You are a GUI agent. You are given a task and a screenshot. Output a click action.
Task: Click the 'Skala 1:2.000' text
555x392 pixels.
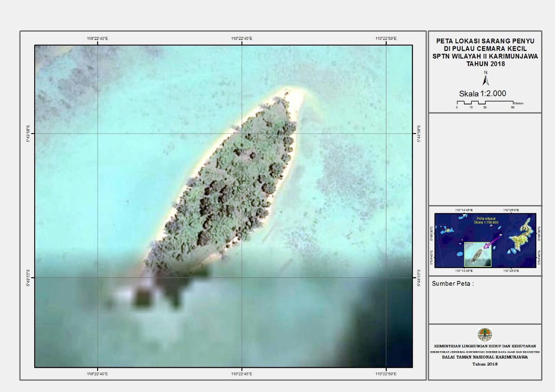483,93
